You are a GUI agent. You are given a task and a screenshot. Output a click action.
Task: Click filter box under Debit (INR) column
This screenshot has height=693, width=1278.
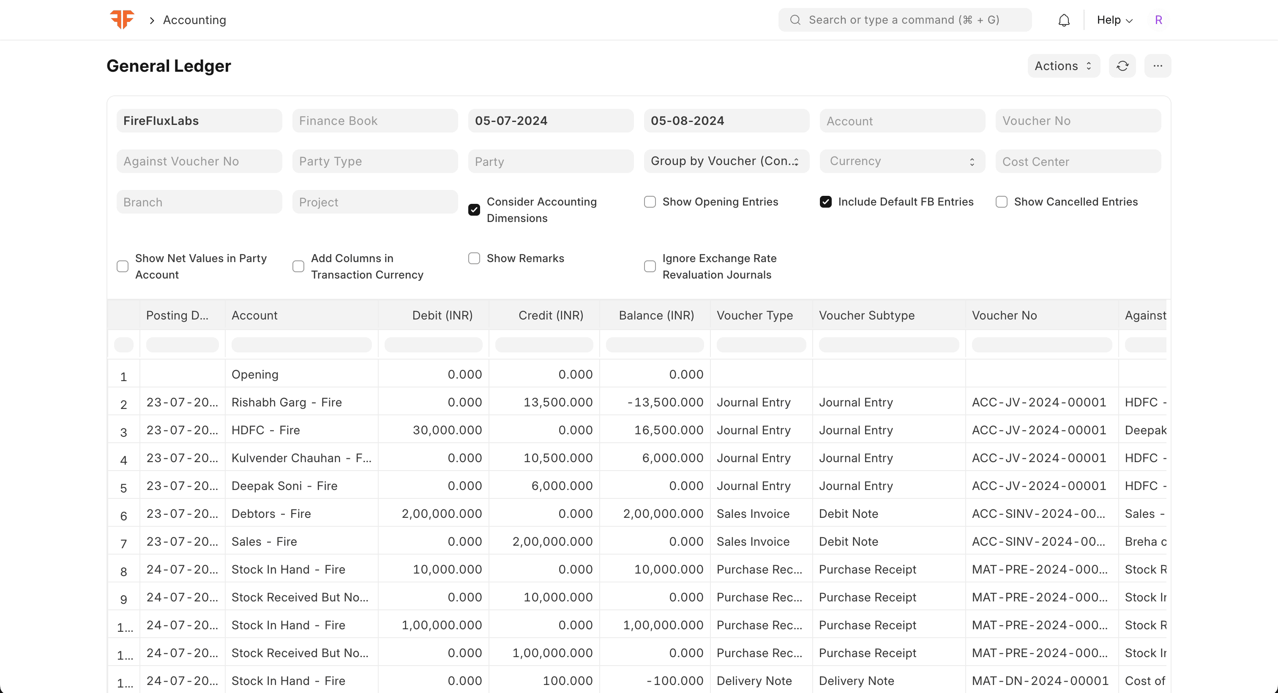click(x=433, y=345)
